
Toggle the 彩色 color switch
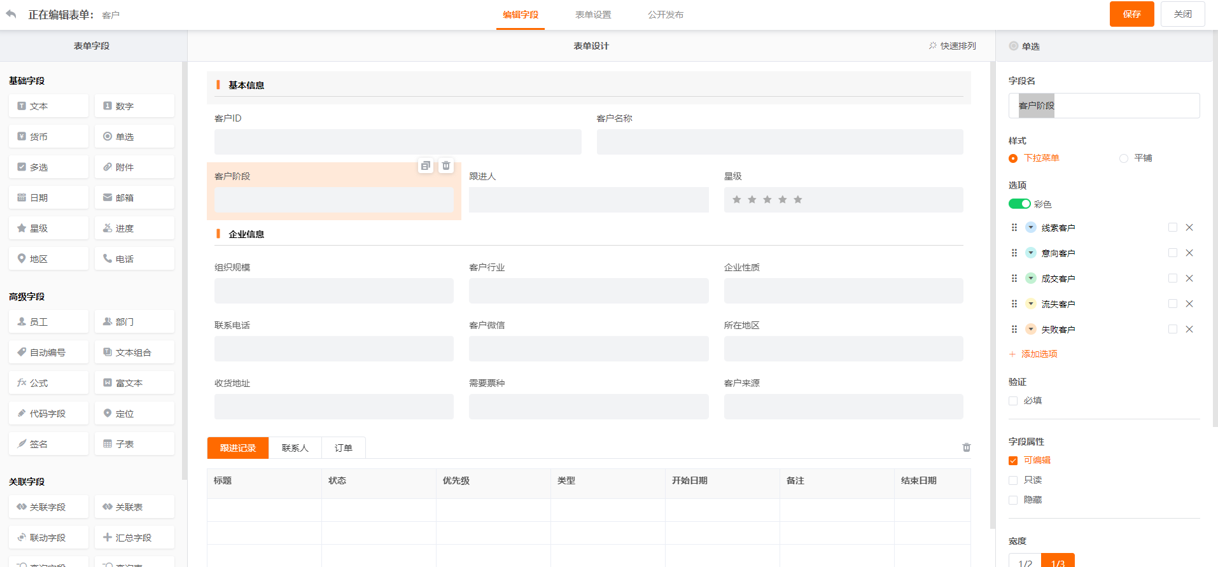click(x=1019, y=204)
